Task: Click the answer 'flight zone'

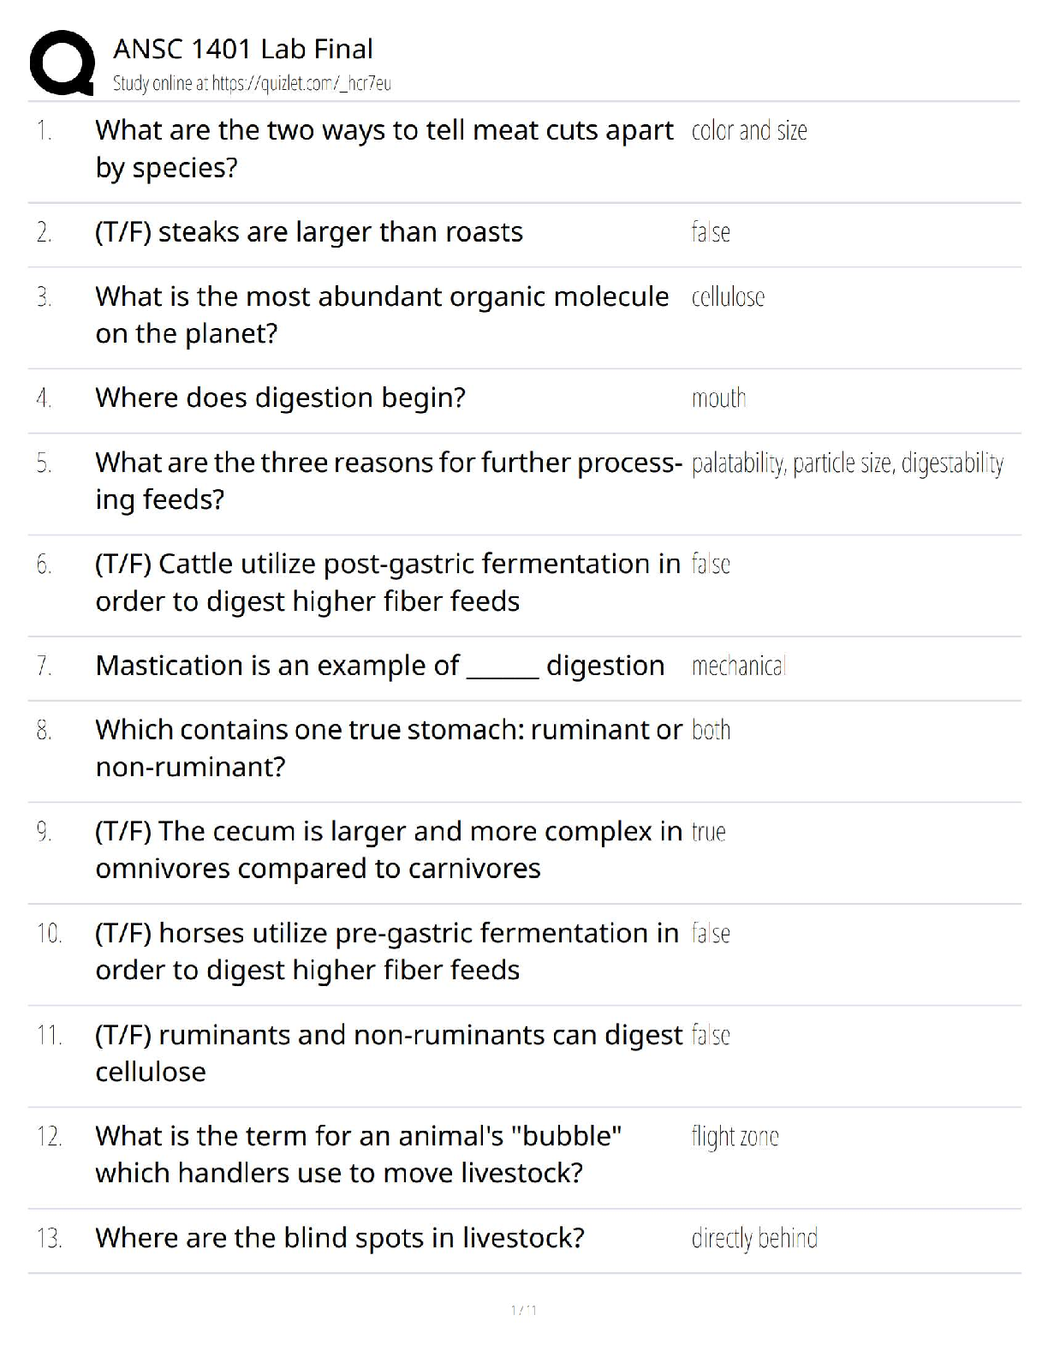Action: [x=735, y=1137]
